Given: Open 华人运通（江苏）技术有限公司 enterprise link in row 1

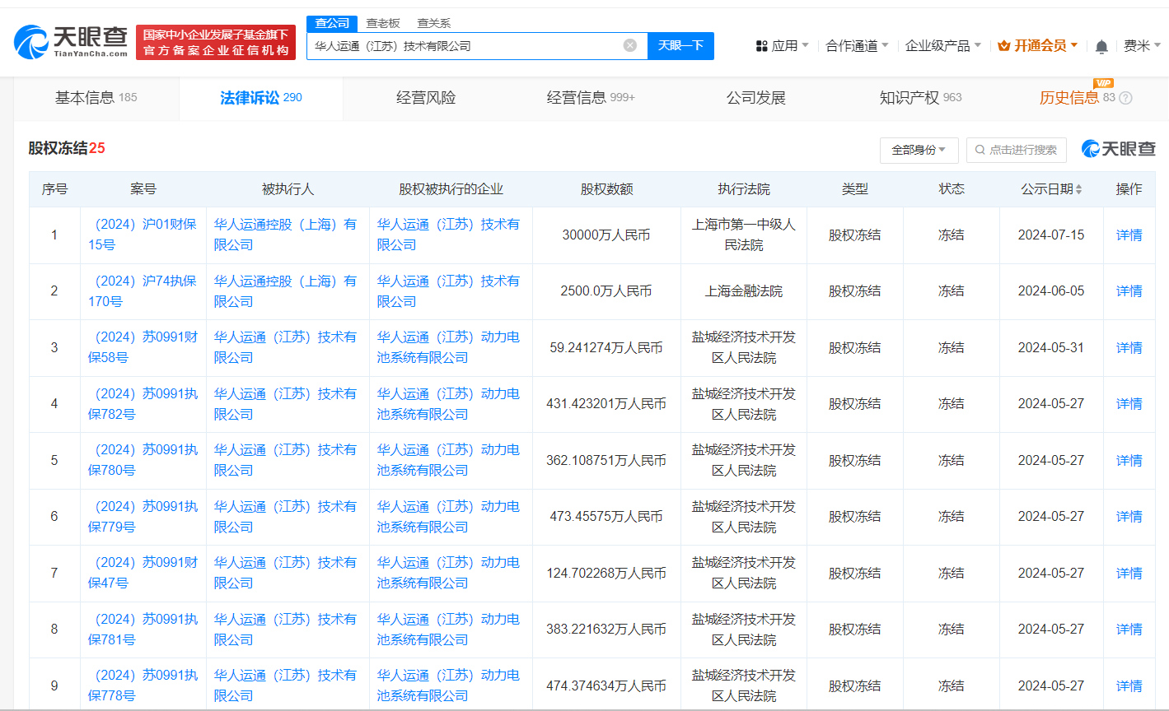Looking at the screenshot, I should (x=449, y=235).
